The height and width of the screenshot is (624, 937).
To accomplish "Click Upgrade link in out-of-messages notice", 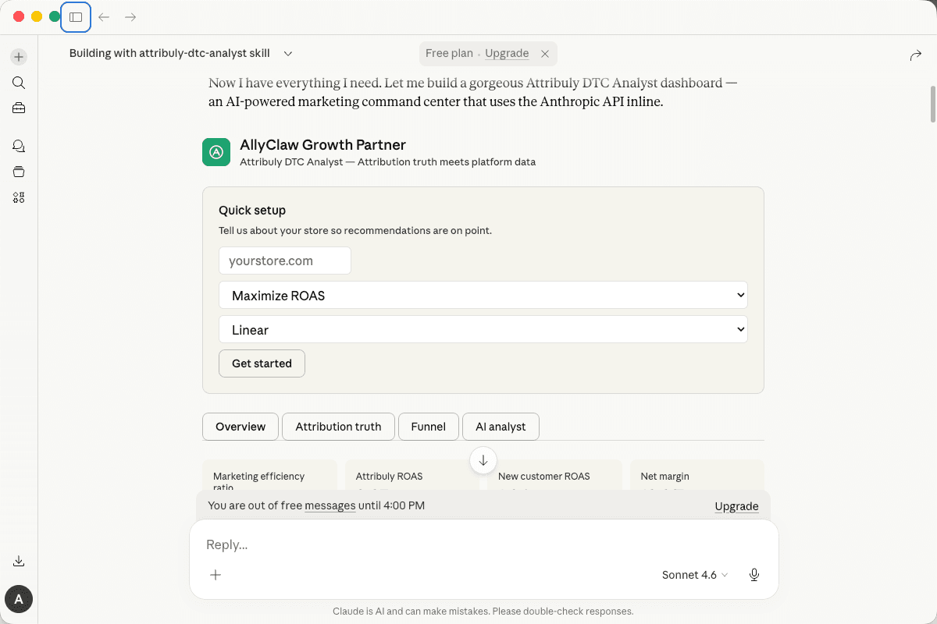I will click(736, 506).
